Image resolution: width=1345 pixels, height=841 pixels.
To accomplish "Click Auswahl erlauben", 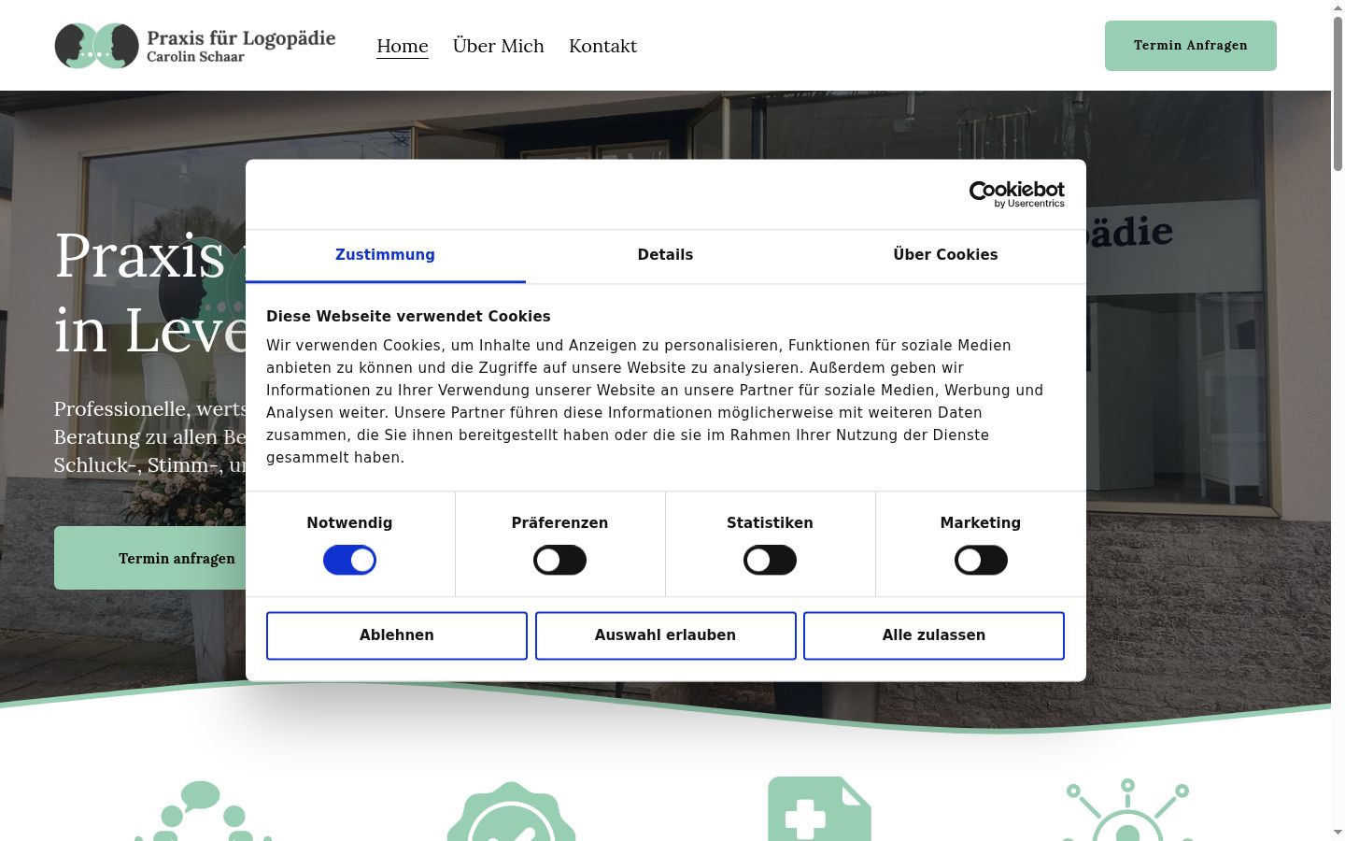I will 666,635.
